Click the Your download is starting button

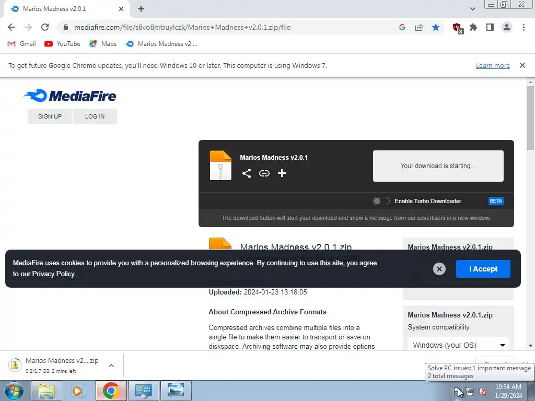click(x=438, y=166)
